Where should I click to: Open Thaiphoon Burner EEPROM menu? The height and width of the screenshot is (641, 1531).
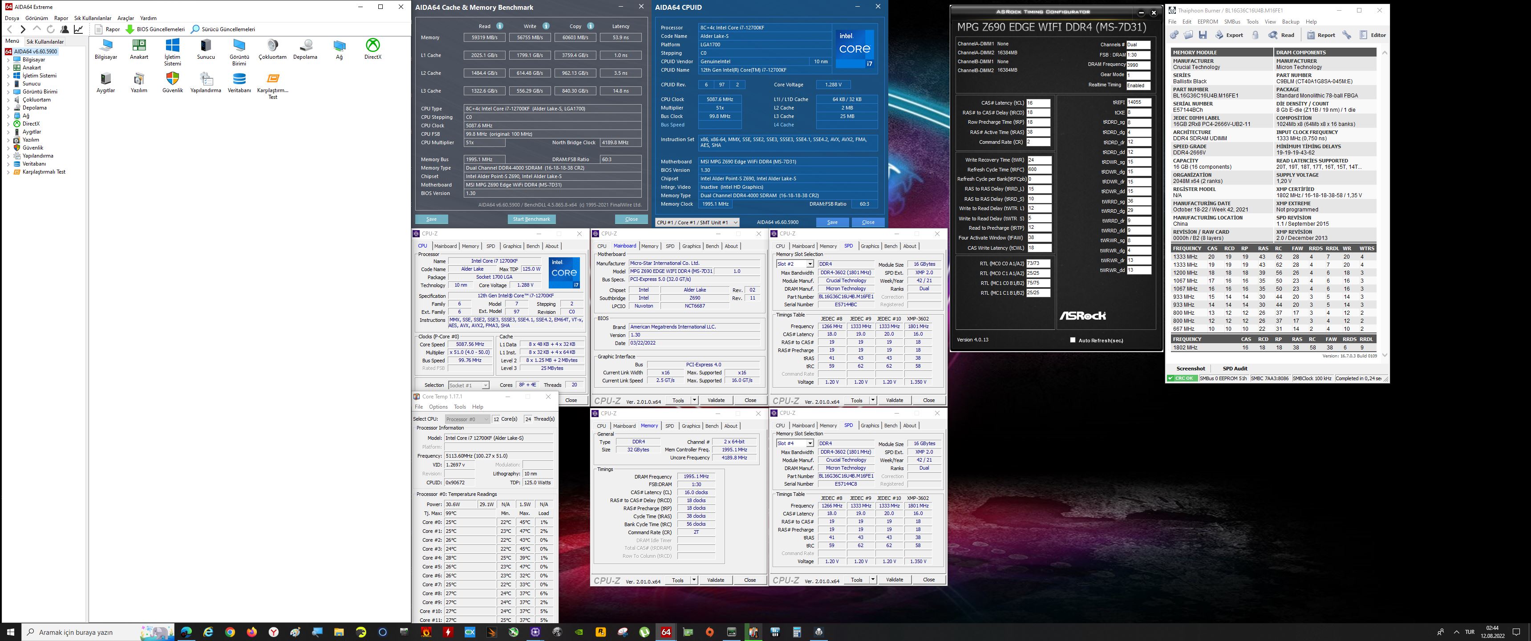point(1208,22)
